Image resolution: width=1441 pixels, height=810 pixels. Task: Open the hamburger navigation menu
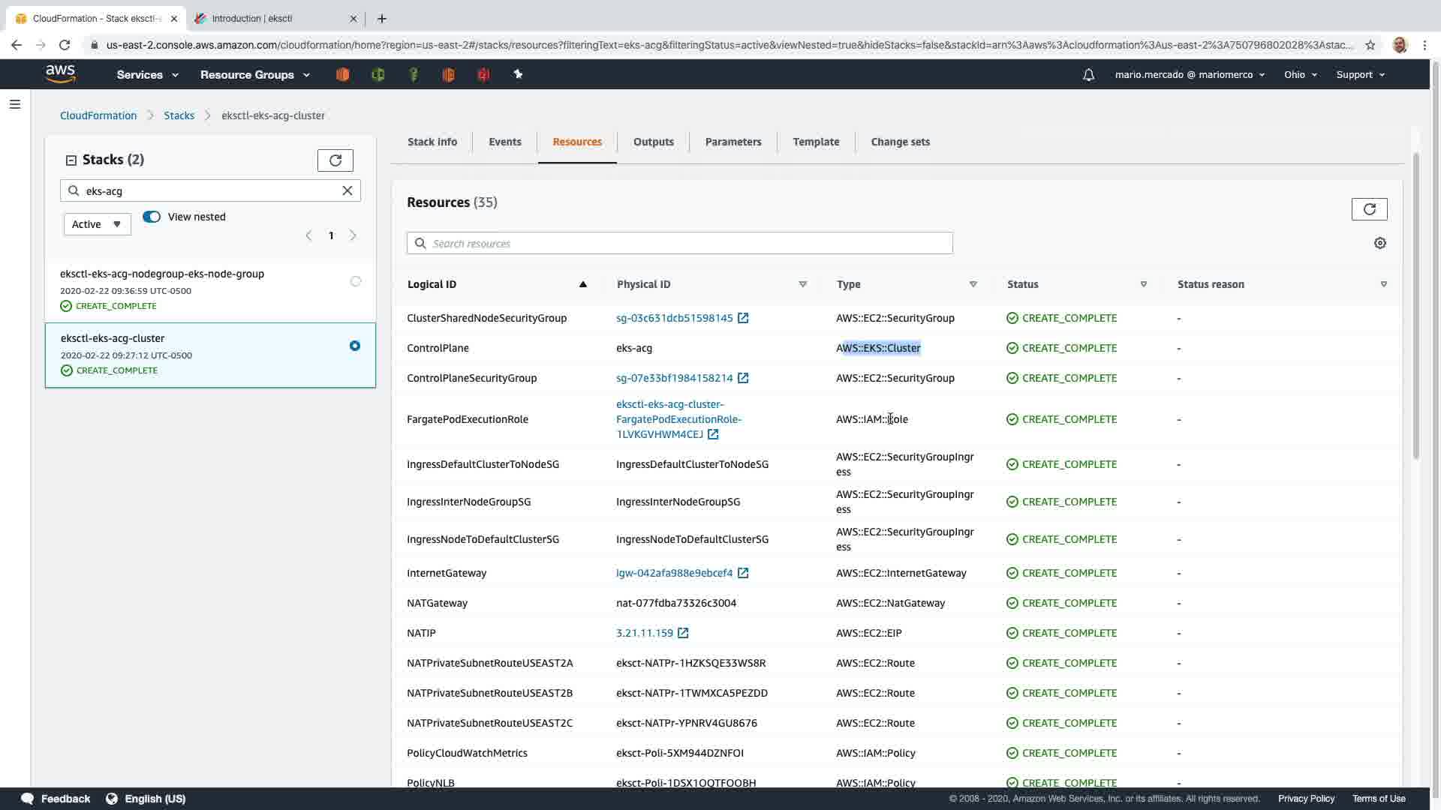click(x=15, y=104)
